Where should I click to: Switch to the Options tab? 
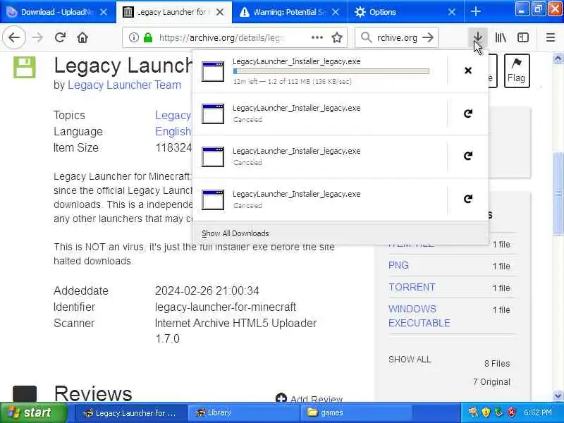tap(406, 12)
